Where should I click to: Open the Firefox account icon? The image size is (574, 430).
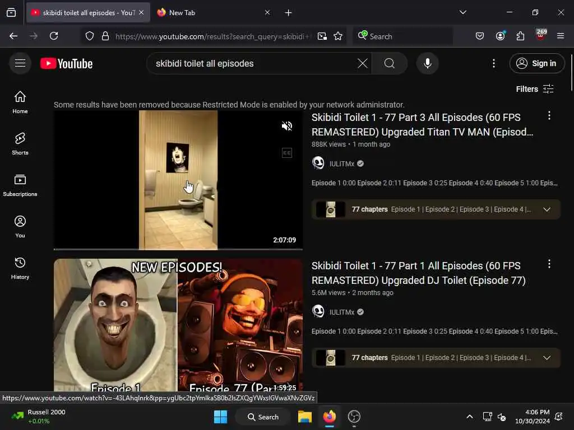pyautogui.click(x=501, y=36)
